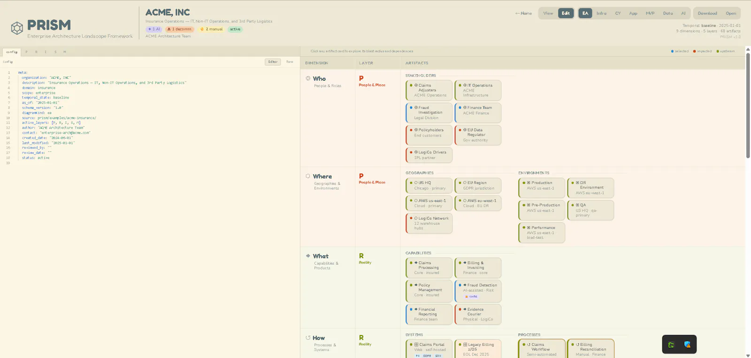The image size is (751, 358).
Task: Click the red P layer icon in the Where row
Action: click(361, 176)
